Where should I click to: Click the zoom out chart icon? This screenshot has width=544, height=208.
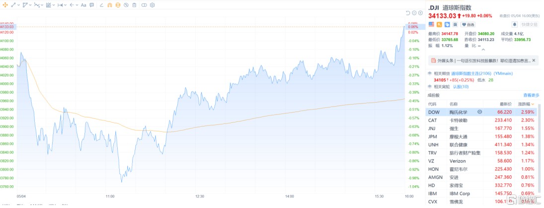pos(414,13)
